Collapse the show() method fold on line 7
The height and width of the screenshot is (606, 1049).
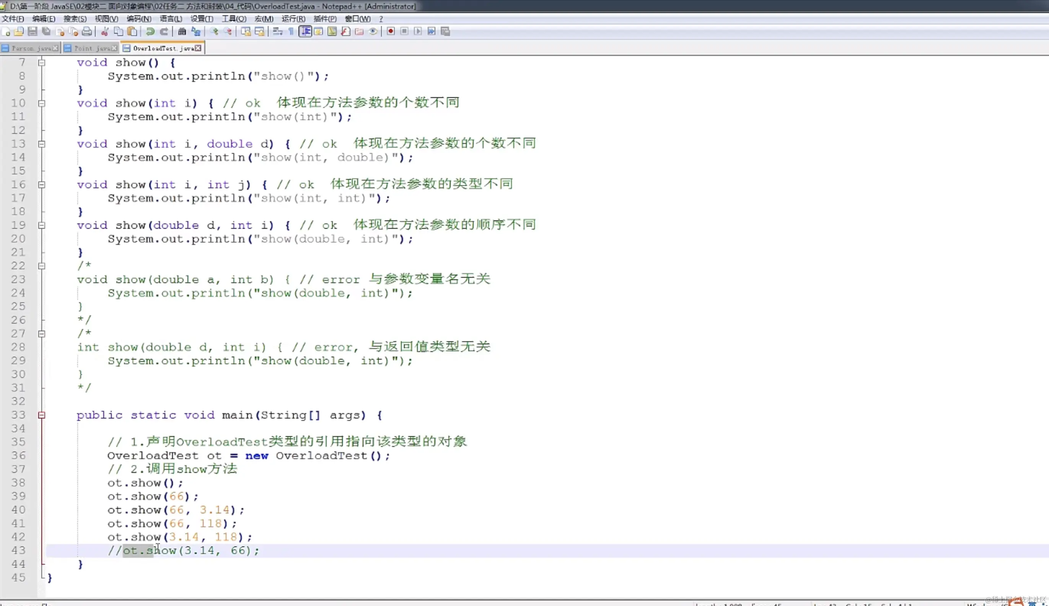click(42, 62)
